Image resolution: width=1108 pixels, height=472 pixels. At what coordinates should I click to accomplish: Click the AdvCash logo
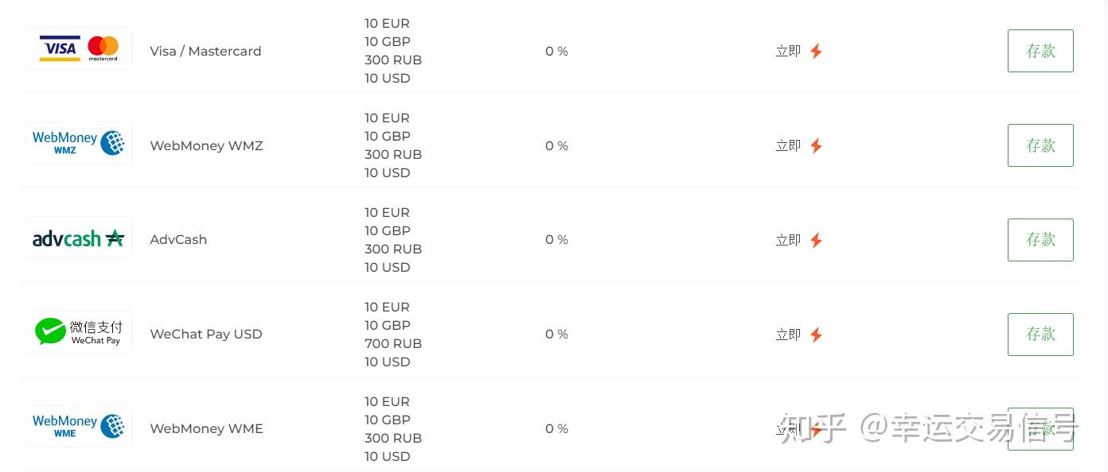pos(79,238)
